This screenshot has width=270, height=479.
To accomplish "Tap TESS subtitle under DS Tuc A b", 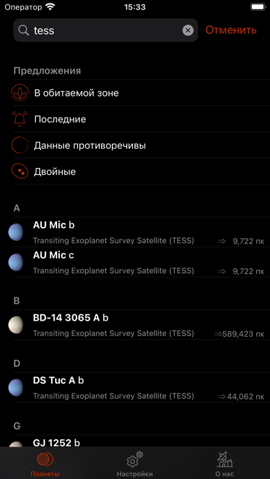I will point(114,396).
